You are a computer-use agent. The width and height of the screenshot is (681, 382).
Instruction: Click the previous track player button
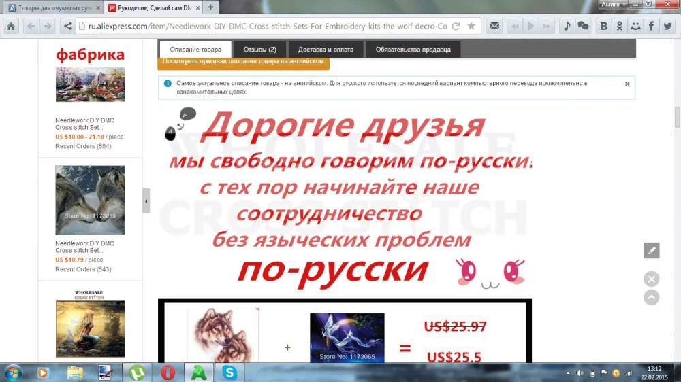pos(515,26)
